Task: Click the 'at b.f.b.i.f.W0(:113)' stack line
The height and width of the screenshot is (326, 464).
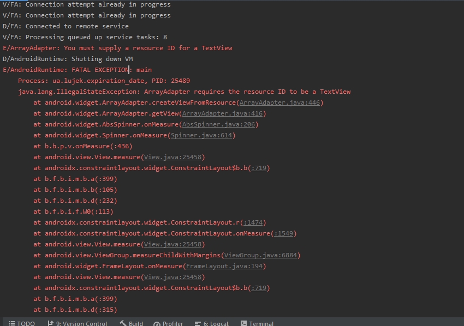Action: tap(73, 212)
